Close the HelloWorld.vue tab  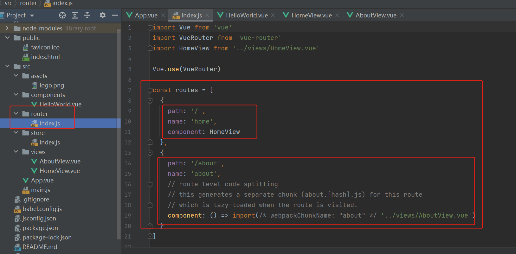tap(273, 15)
